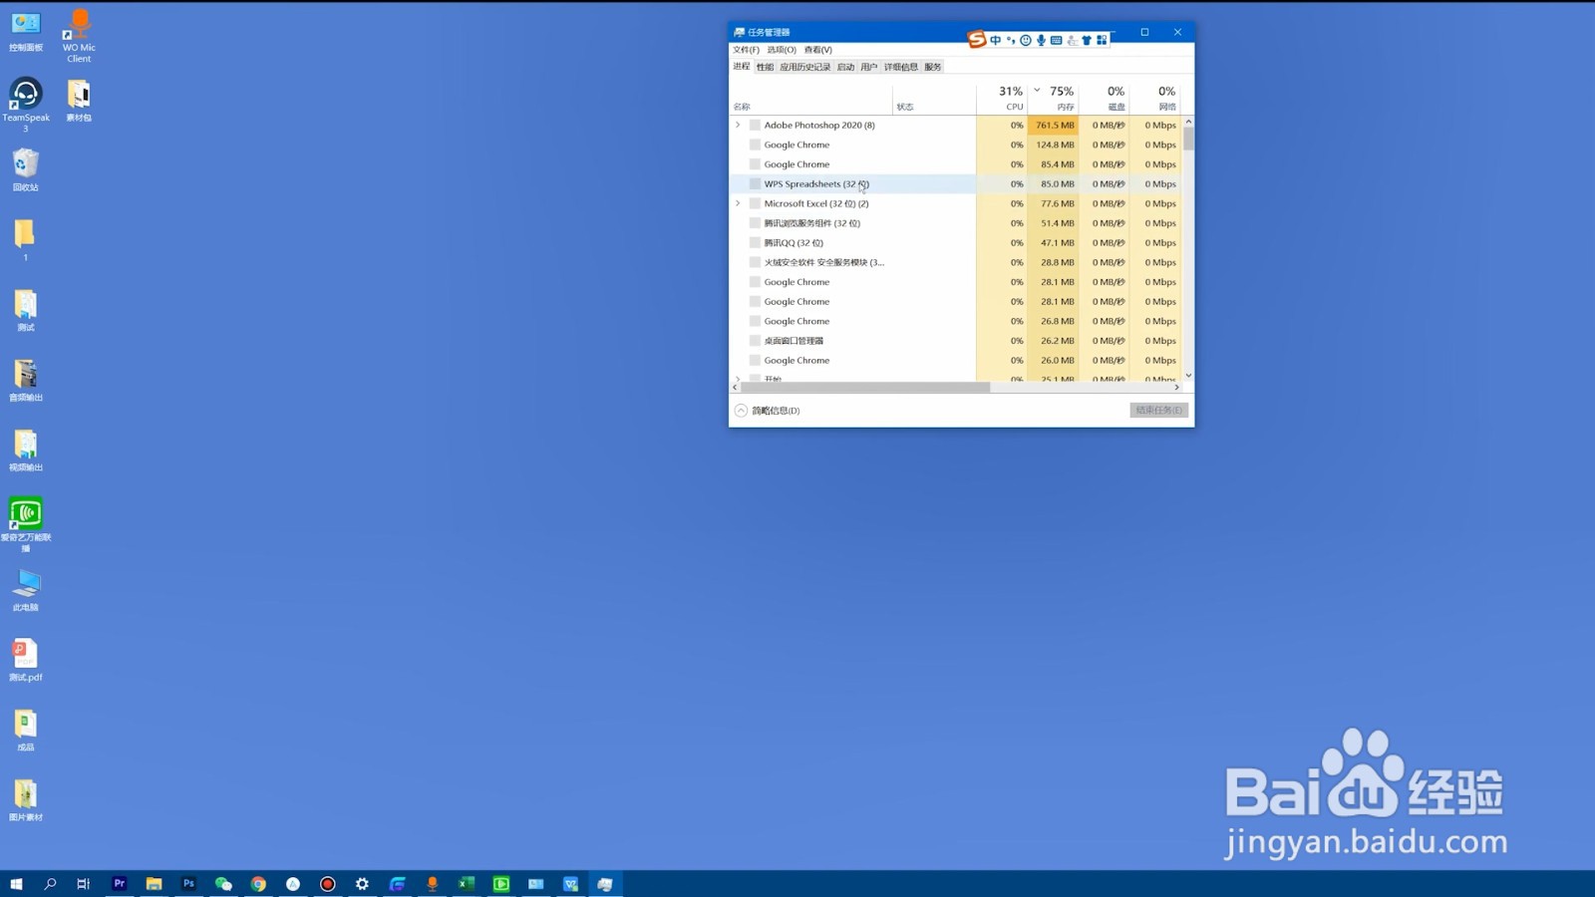This screenshot has width=1595, height=897.
Task: Open Premiere Pro from the taskbar
Action: [120, 883]
